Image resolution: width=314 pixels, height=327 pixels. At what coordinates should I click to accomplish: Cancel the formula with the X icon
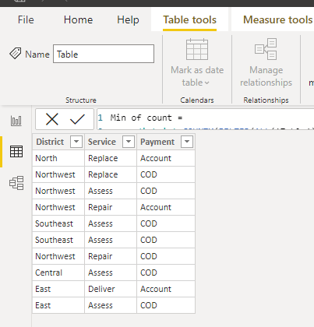click(52, 119)
